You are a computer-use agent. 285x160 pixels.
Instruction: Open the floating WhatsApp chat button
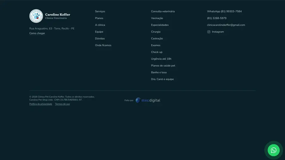pos(274,150)
